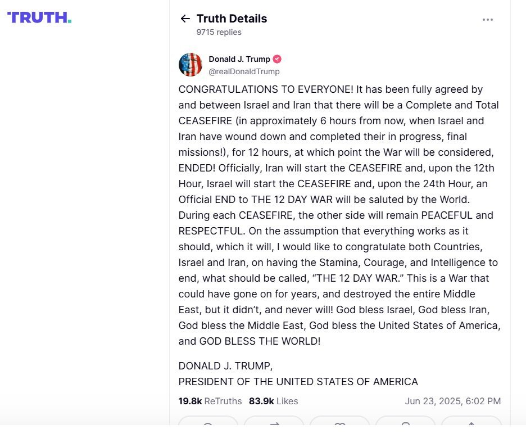View the 9715 replies count
This screenshot has width=526, height=438.
tap(219, 32)
